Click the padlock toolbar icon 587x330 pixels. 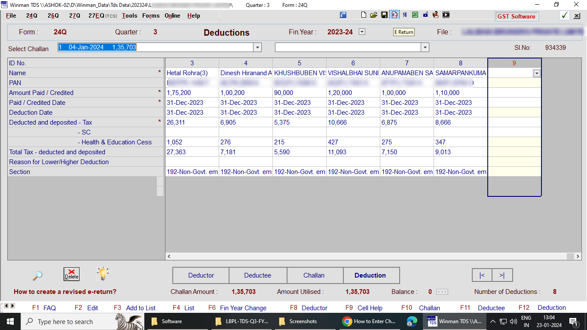tap(425, 15)
